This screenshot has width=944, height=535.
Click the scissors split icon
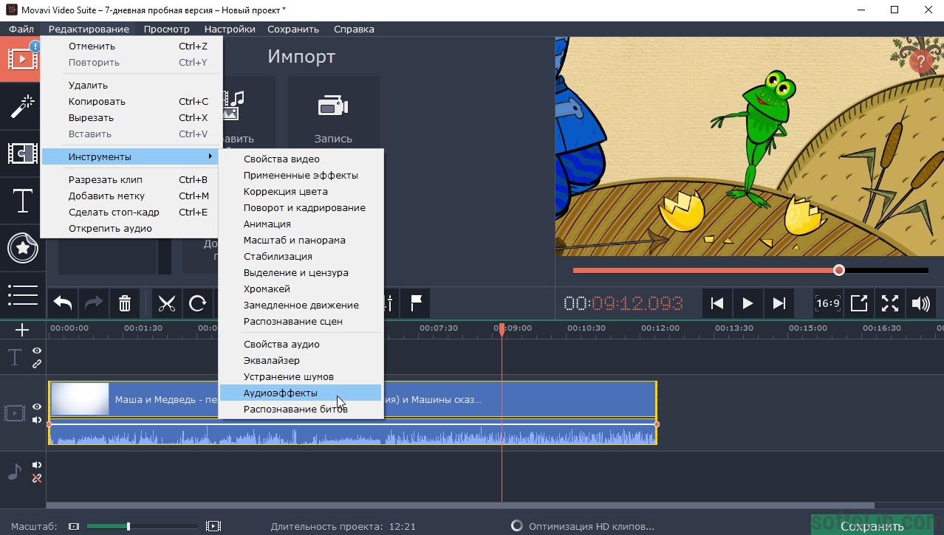[167, 303]
